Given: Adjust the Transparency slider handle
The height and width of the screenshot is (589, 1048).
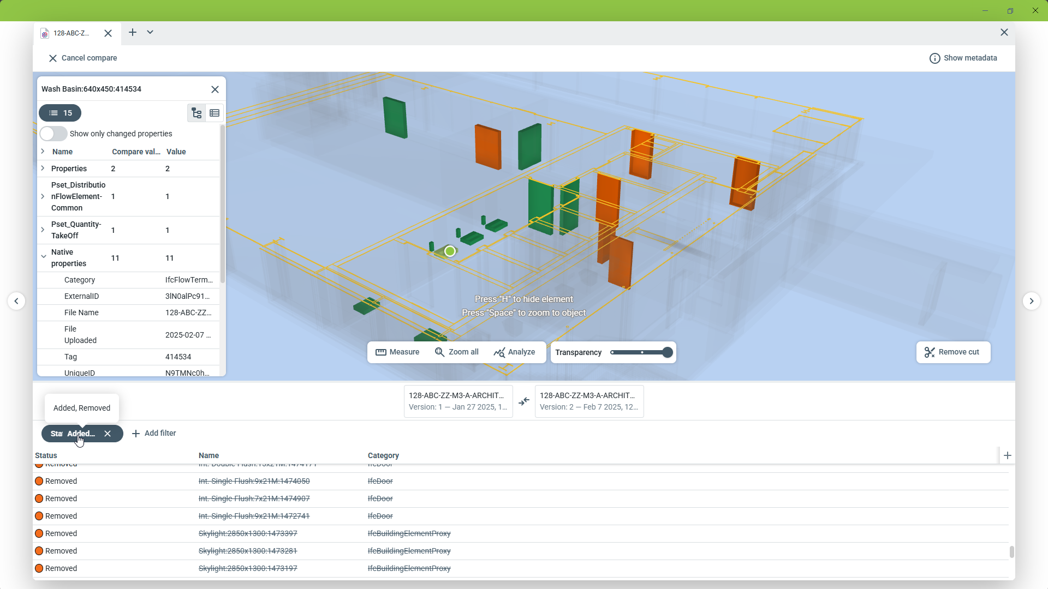Looking at the screenshot, I should pos(667,352).
